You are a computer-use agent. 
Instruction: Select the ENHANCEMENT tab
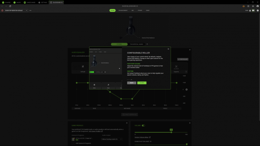tap(123, 10)
